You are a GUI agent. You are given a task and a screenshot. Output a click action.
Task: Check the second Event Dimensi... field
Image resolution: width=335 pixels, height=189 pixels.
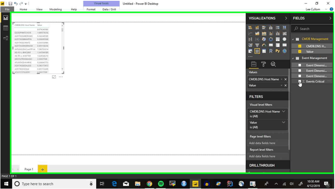[x=300, y=70]
